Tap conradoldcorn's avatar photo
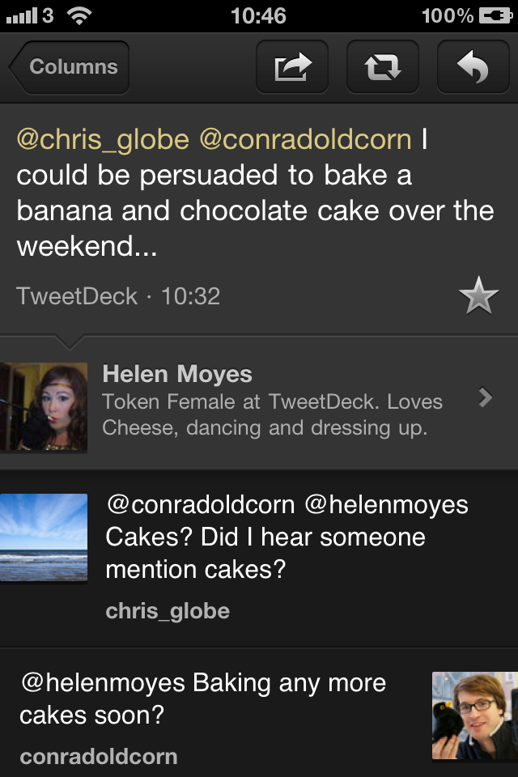 [473, 715]
